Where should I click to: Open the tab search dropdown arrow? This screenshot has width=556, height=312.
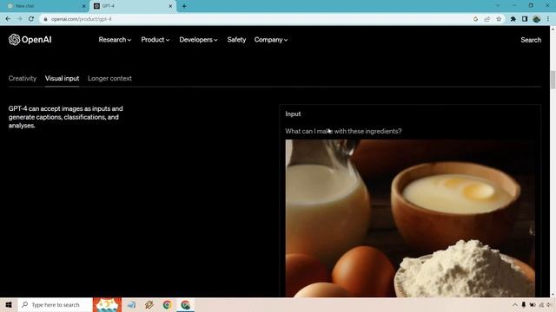498,6
